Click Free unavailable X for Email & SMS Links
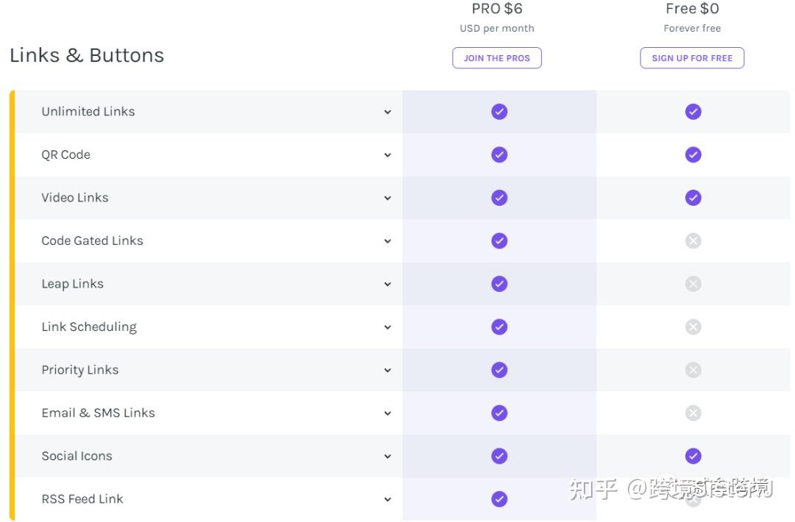The height and width of the screenshot is (522, 795). pos(693,413)
